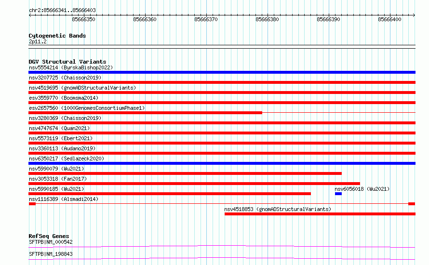Click the red bar for nsv3207725
This screenshot has width=429, height=265.
[222, 82]
